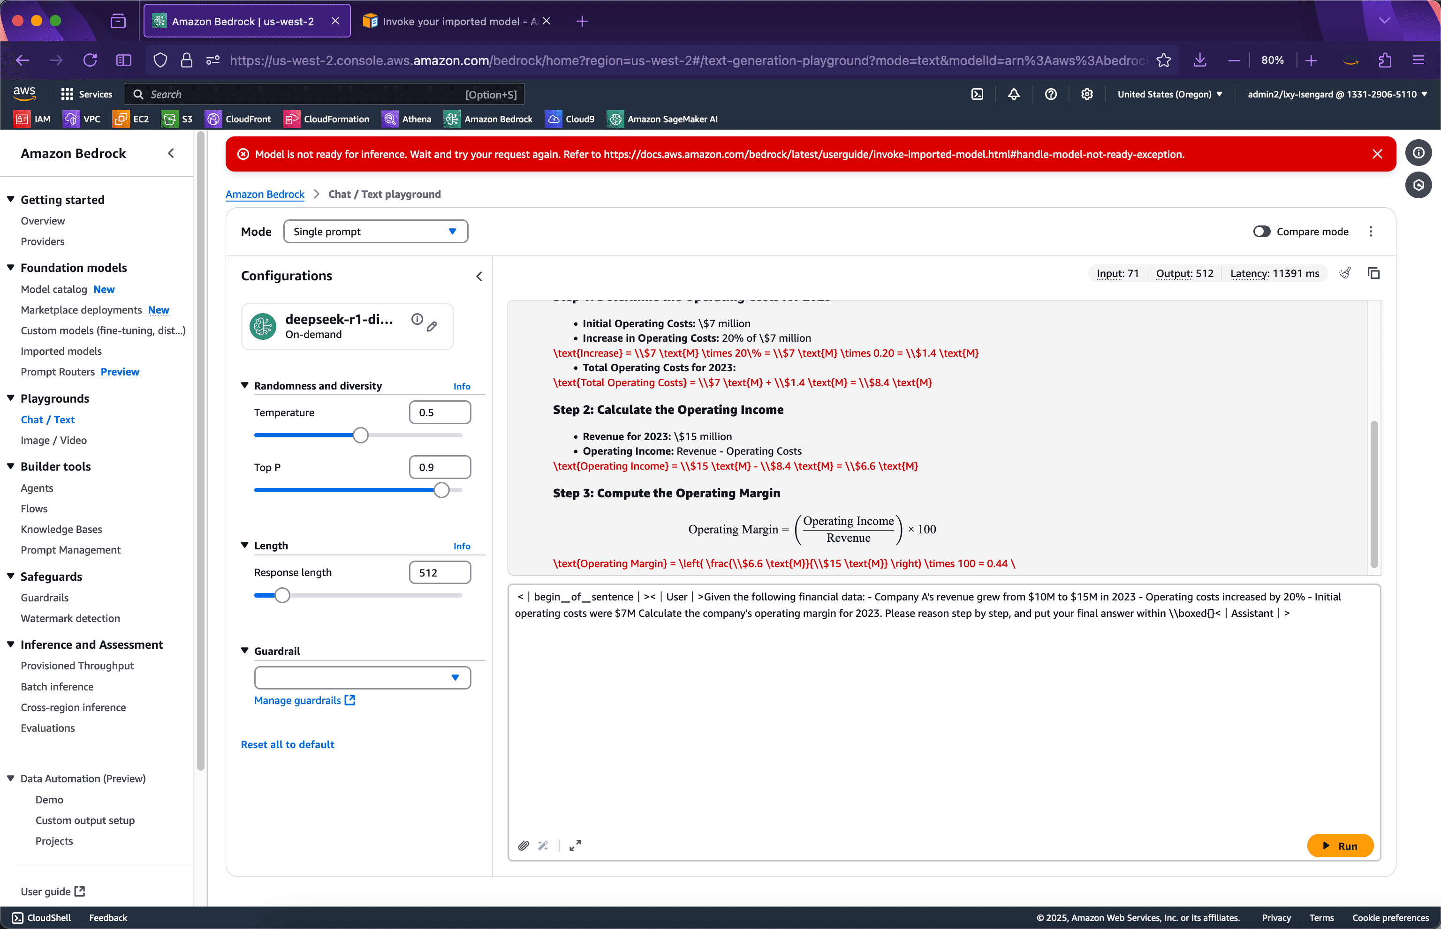Screen dimensions: 1441x929
Task: Click the Top P slider handle
Action: 441,490
